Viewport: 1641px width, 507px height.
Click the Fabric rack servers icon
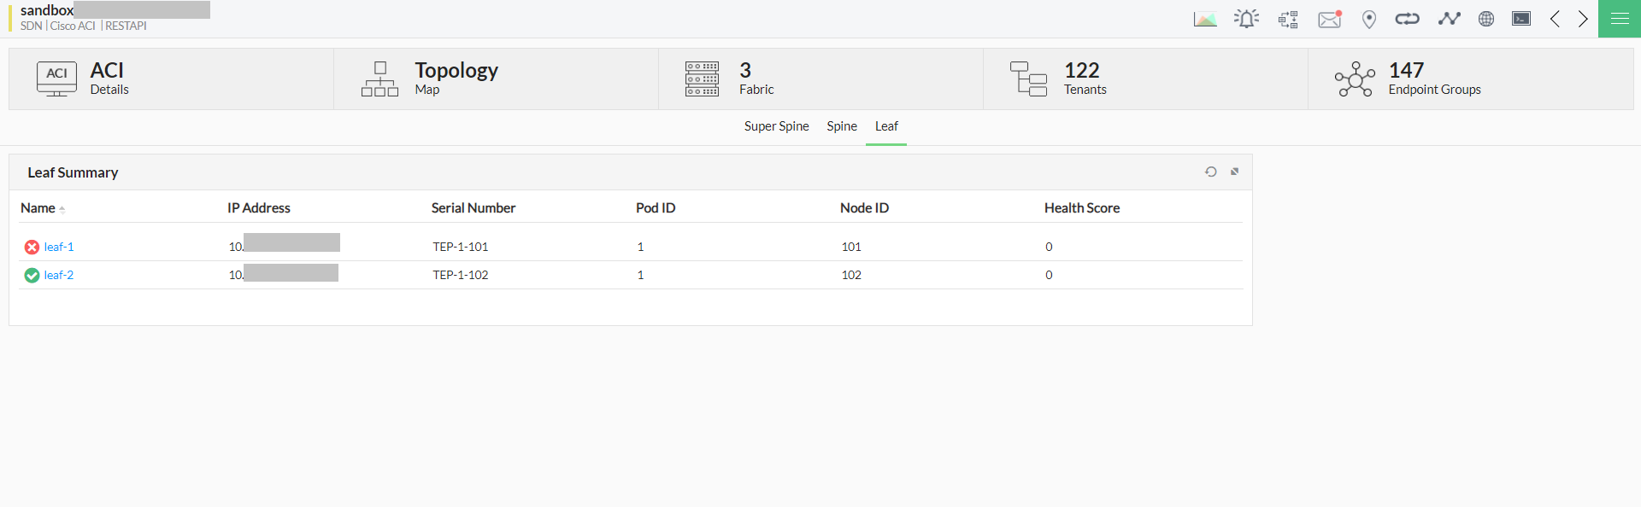click(x=702, y=79)
